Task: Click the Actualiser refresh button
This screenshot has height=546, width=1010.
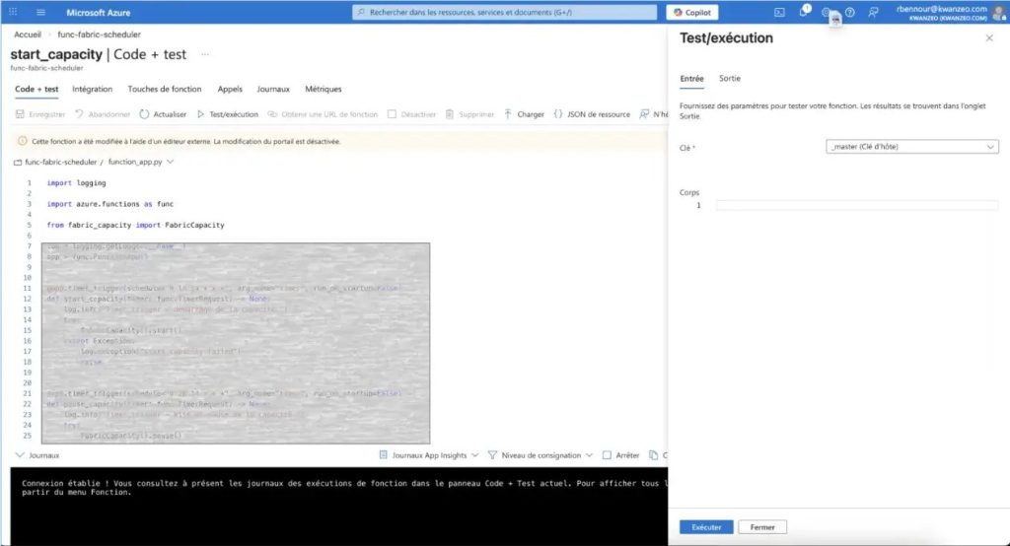Action: pyautogui.click(x=163, y=114)
